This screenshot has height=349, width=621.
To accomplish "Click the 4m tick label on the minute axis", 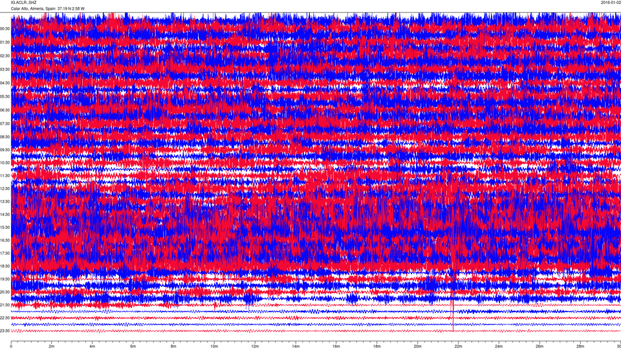I will coord(93,346).
